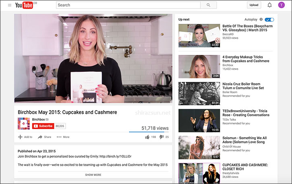Click the thumbs down dislike icon

pyautogui.click(x=161, y=137)
